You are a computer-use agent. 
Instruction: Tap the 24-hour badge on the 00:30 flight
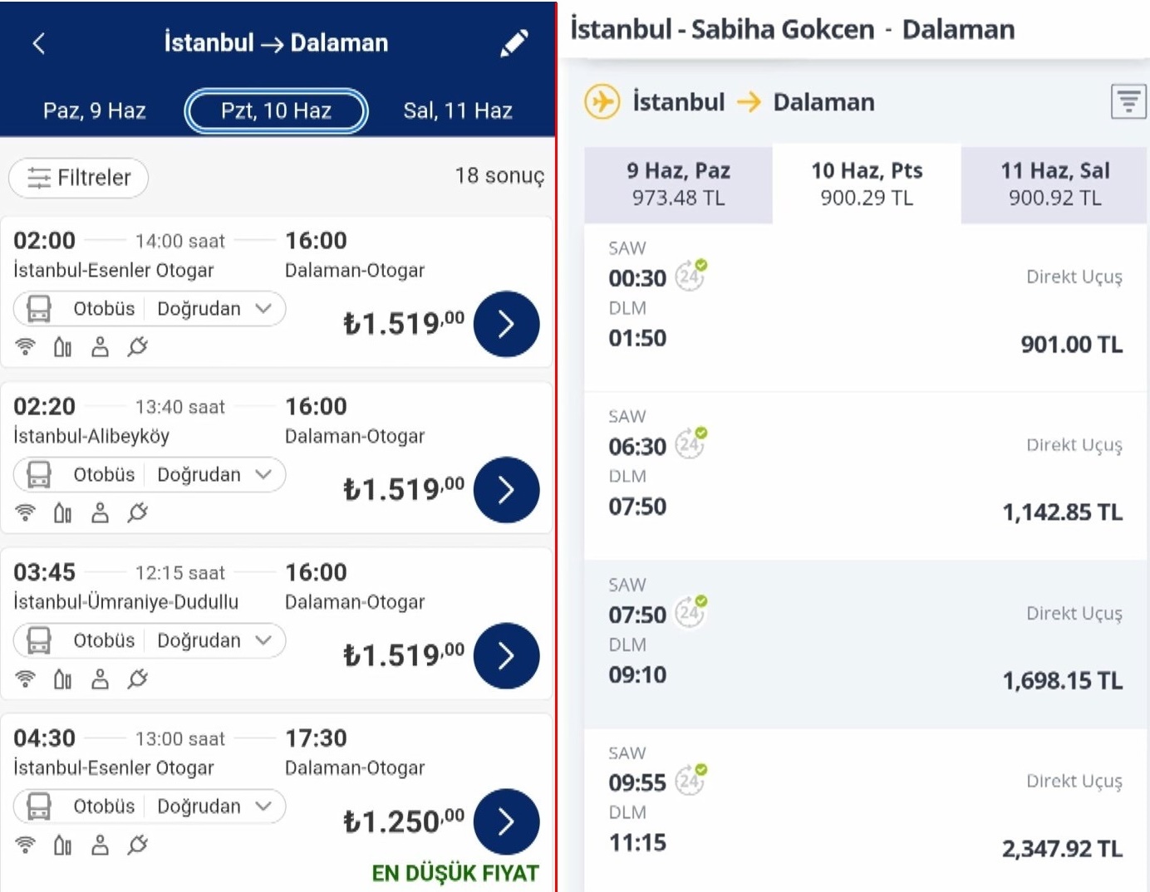coord(690,275)
